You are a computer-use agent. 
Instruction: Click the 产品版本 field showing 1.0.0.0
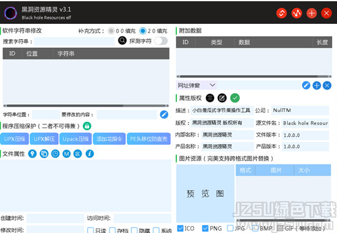pos(305,147)
